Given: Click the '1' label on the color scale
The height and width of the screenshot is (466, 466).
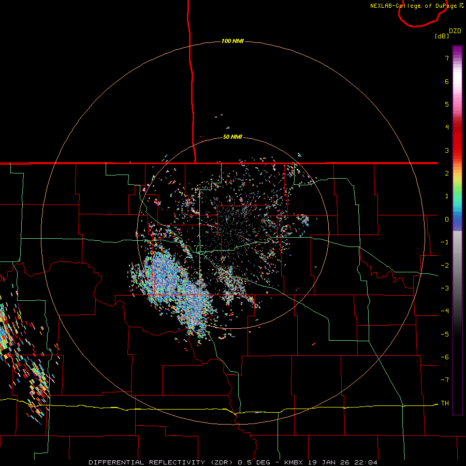Looking at the screenshot, I should tap(447, 196).
